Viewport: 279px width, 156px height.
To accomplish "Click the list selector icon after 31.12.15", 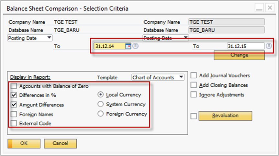I will pyautogui.click(x=269, y=46).
